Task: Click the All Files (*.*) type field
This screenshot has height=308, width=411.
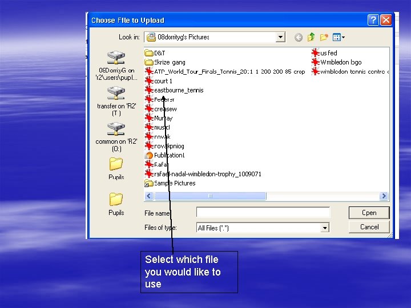Action: click(x=263, y=228)
